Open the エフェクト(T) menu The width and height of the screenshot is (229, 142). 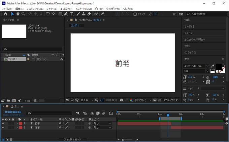(x=66, y=9)
